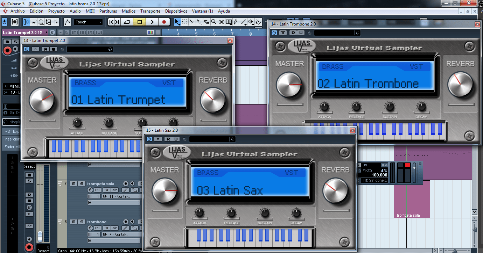The image size is (483, 253).
Task: Toggle bypass power on the Latin Sax plugin
Action: click(149, 139)
